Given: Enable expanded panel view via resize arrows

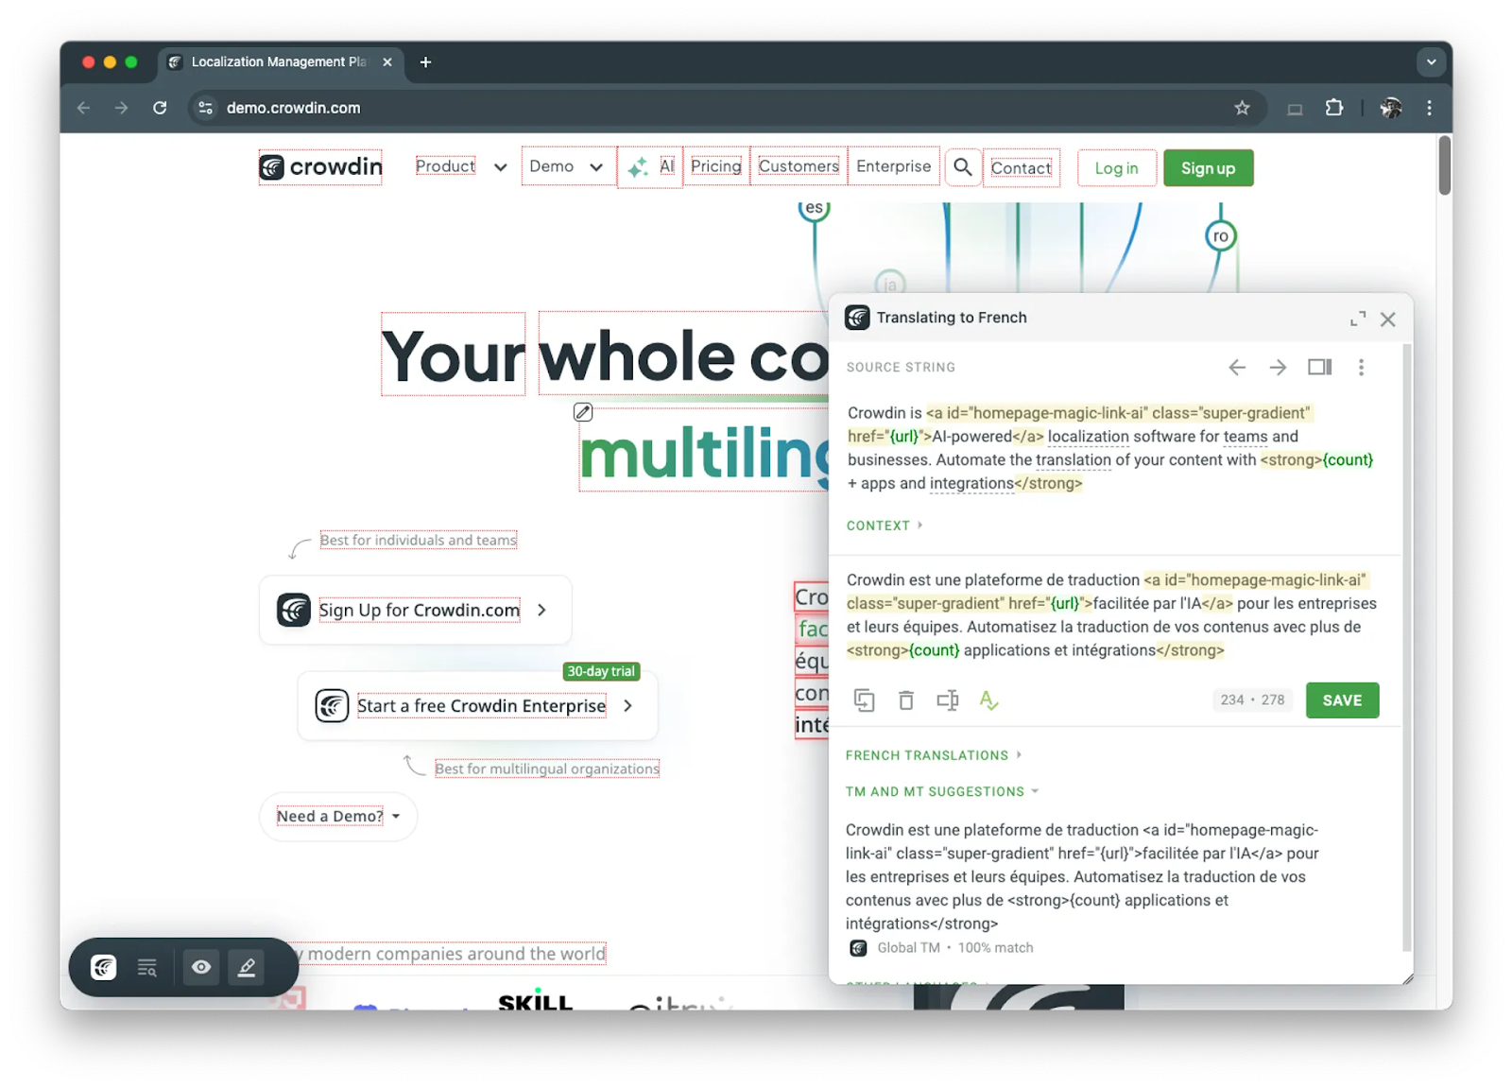Looking at the screenshot, I should (1358, 319).
